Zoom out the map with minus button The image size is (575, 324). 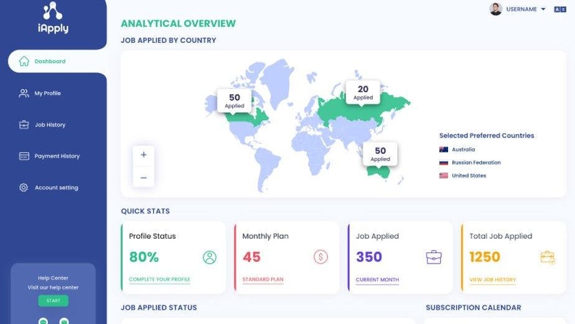[x=144, y=177]
